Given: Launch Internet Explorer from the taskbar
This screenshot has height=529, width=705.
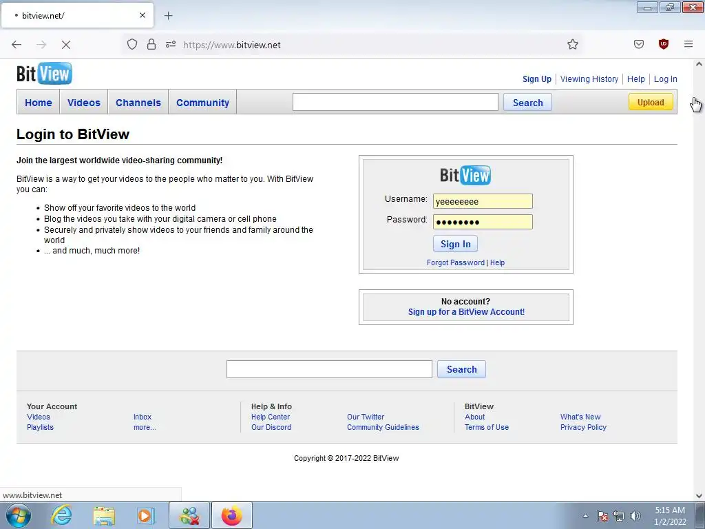Looking at the screenshot, I should (61, 515).
